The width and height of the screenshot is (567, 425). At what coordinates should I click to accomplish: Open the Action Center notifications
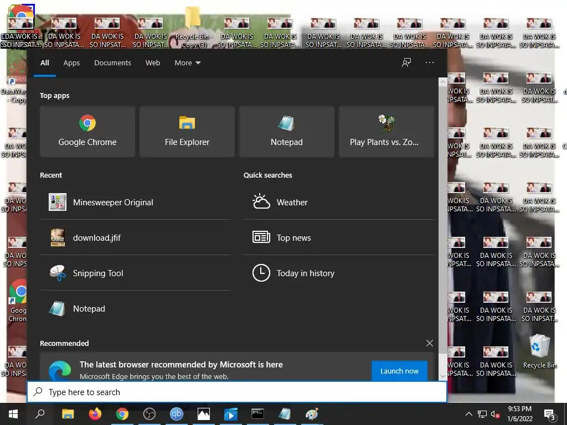click(550, 414)
